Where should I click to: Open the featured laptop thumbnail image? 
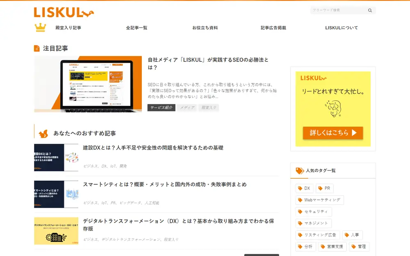point(88,84)
